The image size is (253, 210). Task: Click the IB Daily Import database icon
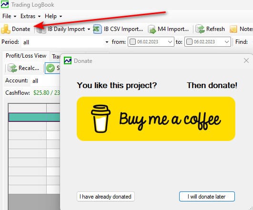tap(41, 30)
